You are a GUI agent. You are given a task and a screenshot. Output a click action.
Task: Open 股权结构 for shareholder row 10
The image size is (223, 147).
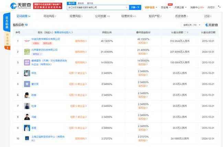point(81,138)
